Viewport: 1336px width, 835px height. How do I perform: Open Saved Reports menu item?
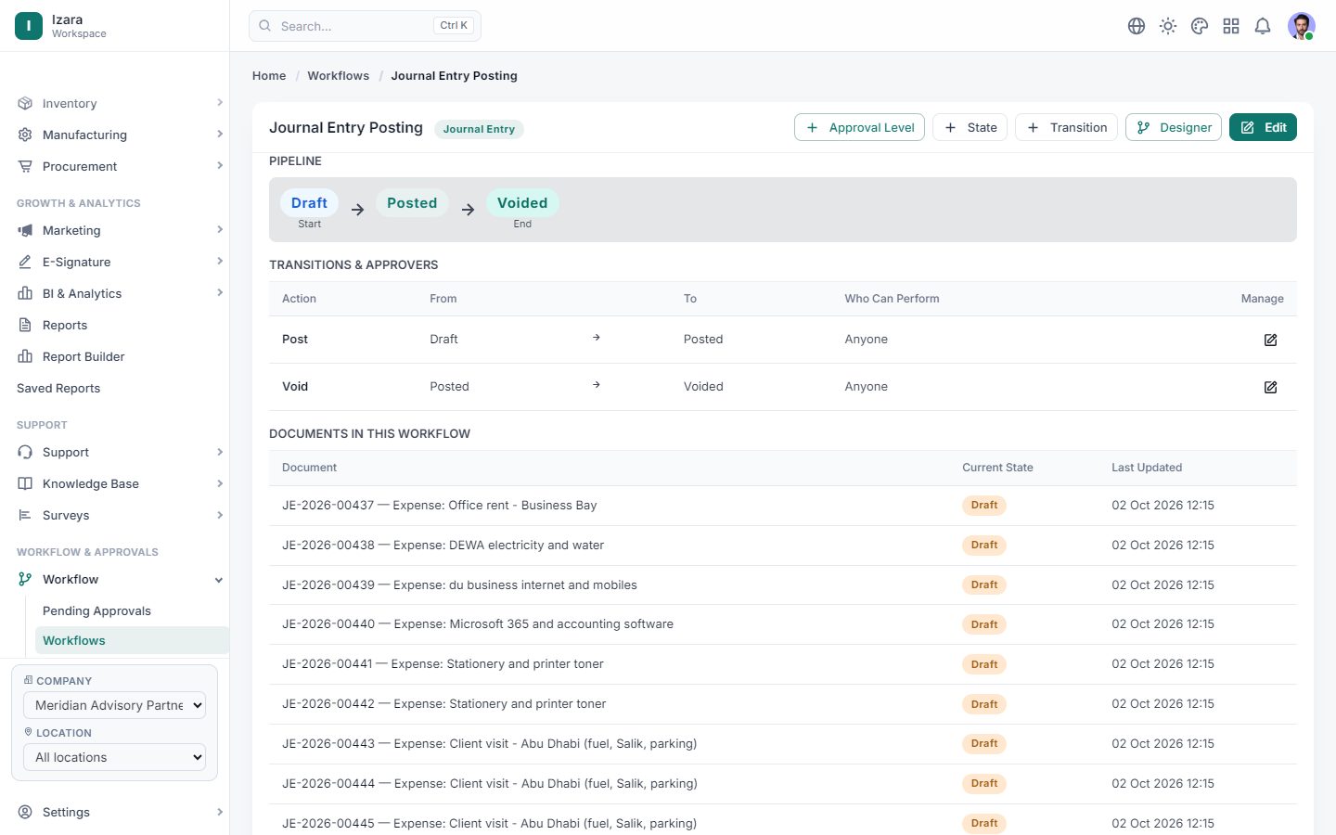(58, 388)
